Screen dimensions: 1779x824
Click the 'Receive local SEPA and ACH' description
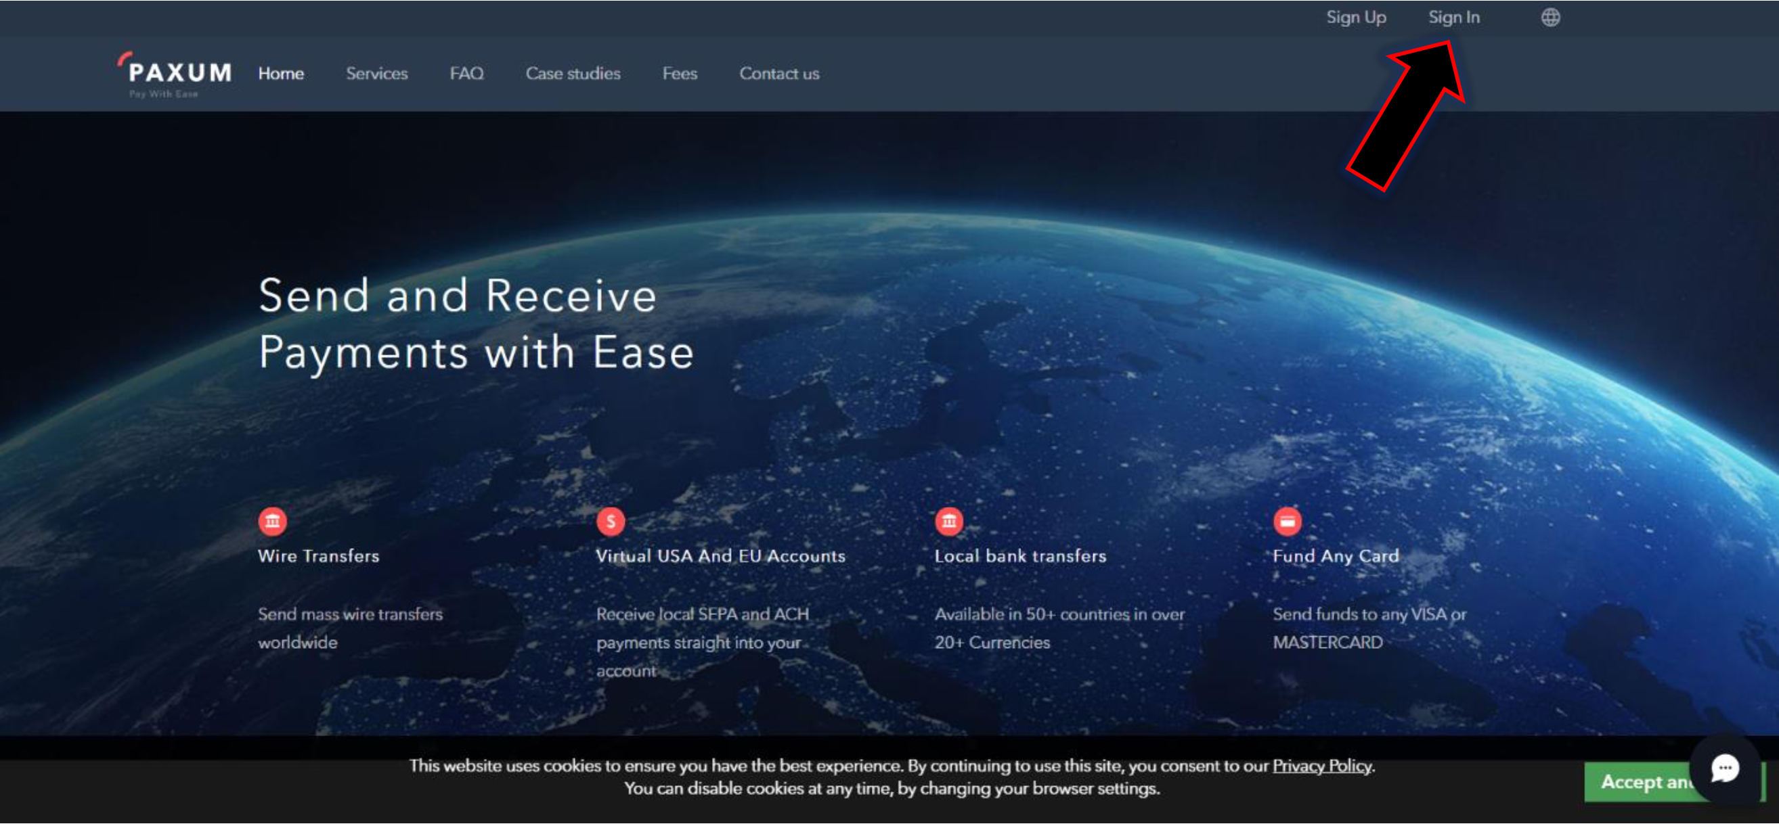point(703,642)
